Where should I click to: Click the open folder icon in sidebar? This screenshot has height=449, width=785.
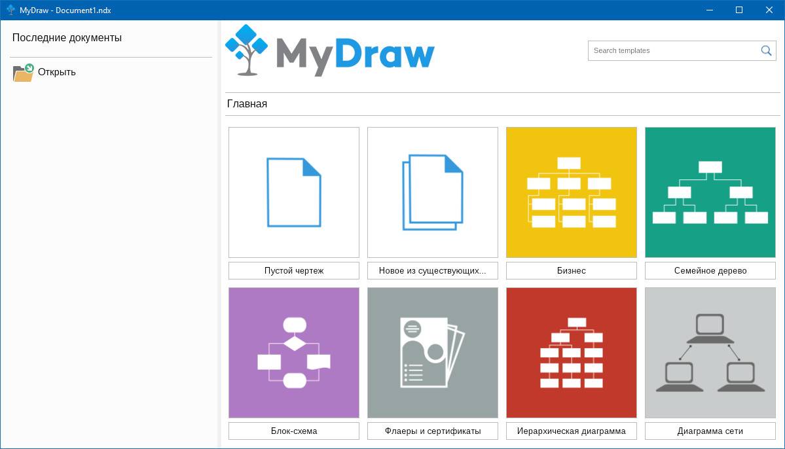(23, 73)
